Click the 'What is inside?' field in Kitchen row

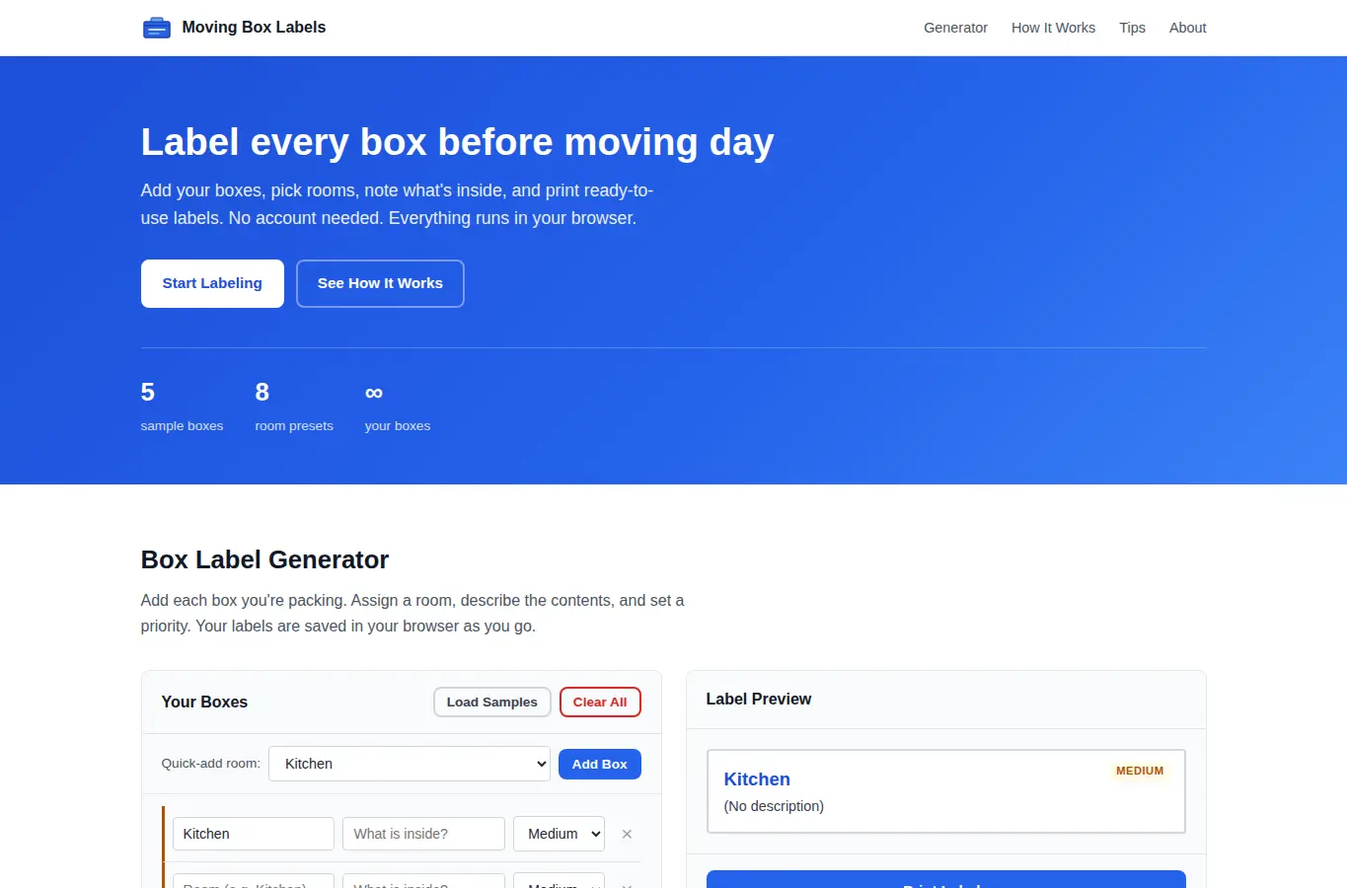[423, 834]
